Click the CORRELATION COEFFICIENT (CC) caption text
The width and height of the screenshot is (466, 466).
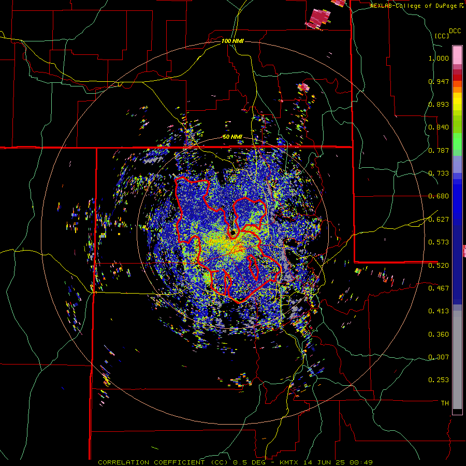tap(163, 462)
